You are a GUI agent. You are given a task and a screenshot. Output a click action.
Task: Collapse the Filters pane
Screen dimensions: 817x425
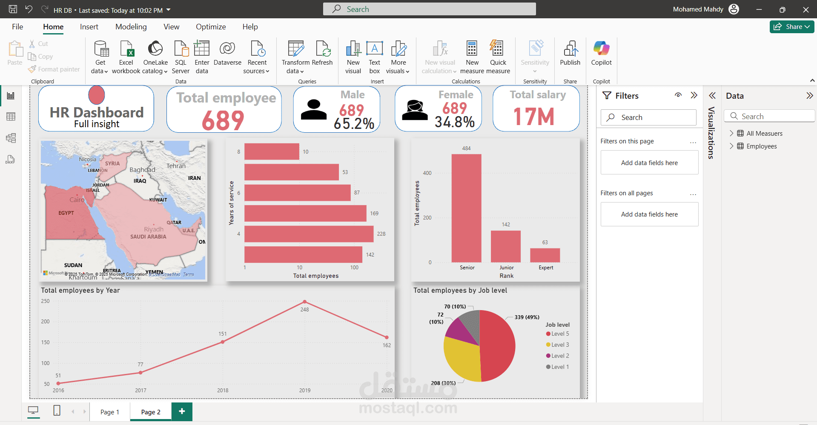(694, 95)
